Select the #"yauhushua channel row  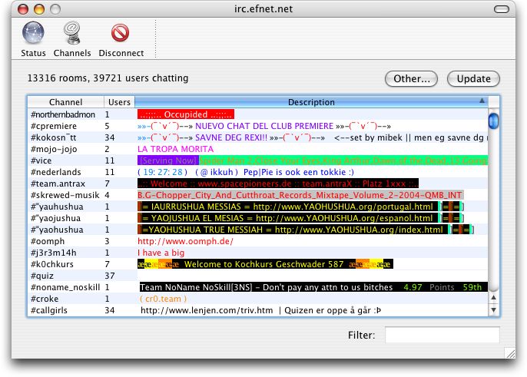(258, 207)
